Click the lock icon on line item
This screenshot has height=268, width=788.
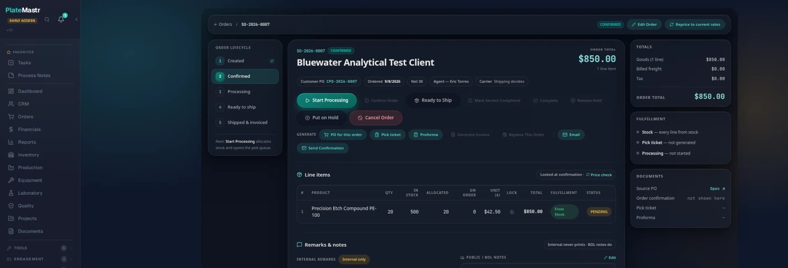coord(512,212)
